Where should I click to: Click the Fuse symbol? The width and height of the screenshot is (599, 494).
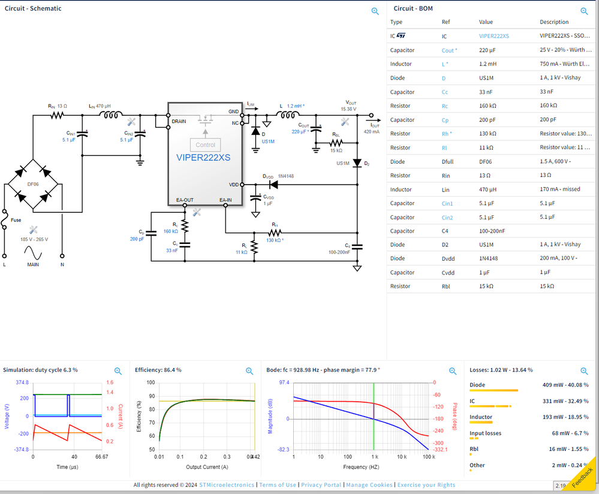[x=5, y=219]
